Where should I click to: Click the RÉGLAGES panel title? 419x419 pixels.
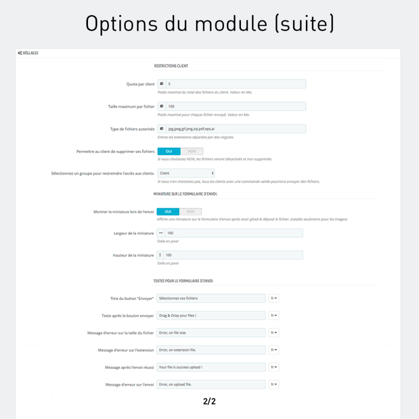point(30,52)
